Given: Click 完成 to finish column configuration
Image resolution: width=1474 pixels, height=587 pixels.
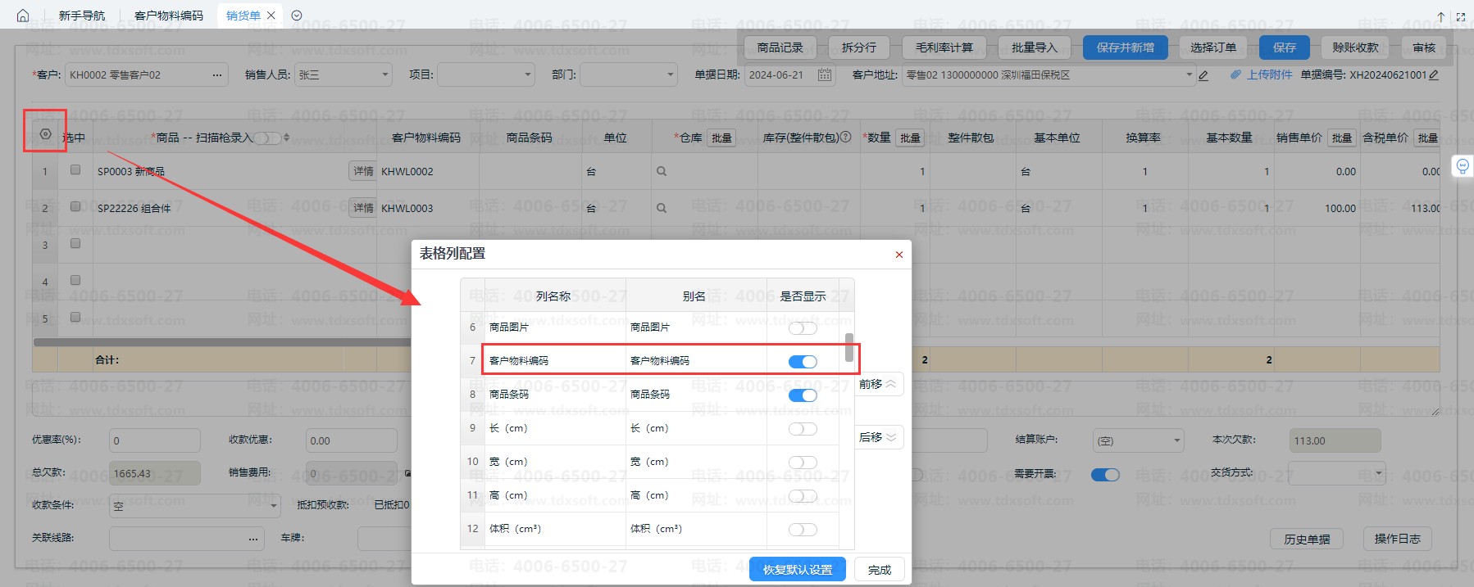Looking at the screenshot, I should (x=879, y=570).
